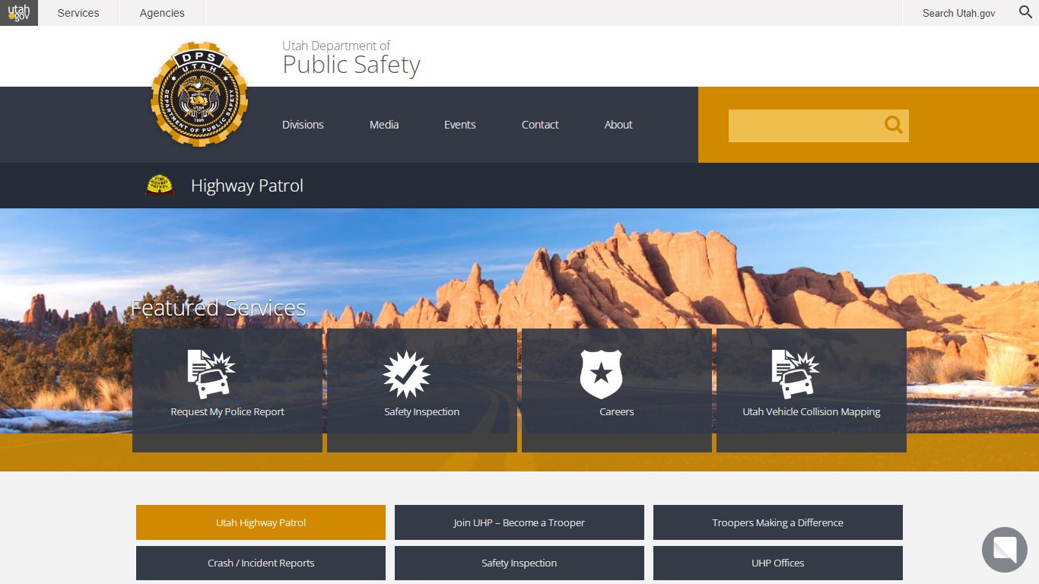Image resolution: width=1039 pixels, height=584 pixels.
Task: Open the About navigation item
Action: (618, 125)
